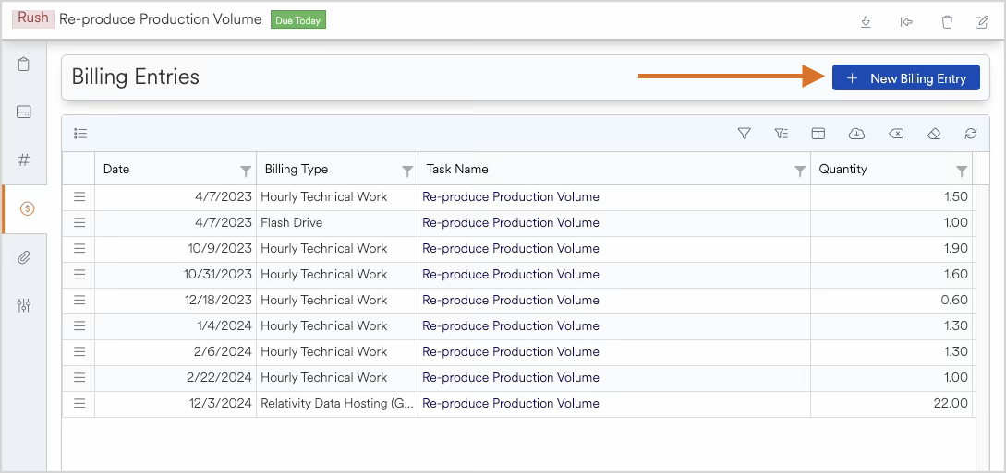Open row menu for 10/31/2023 entry
This screenshot has height=473, width=1006.
79,274
